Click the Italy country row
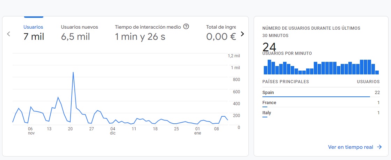The height and width of the screenshot is (160, 391). [321, 112]
